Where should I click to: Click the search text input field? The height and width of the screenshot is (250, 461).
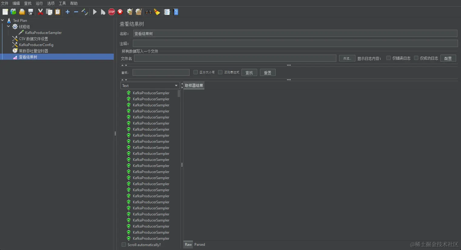[161, 72]
